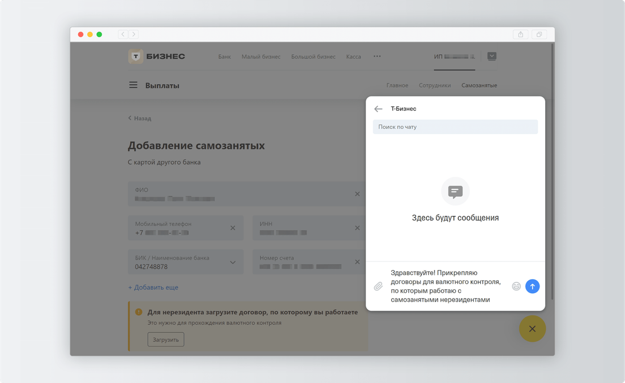Click the Назад link

(139, 118)
